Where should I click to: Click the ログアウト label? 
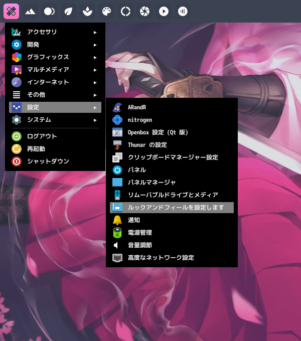pos(42,136)
